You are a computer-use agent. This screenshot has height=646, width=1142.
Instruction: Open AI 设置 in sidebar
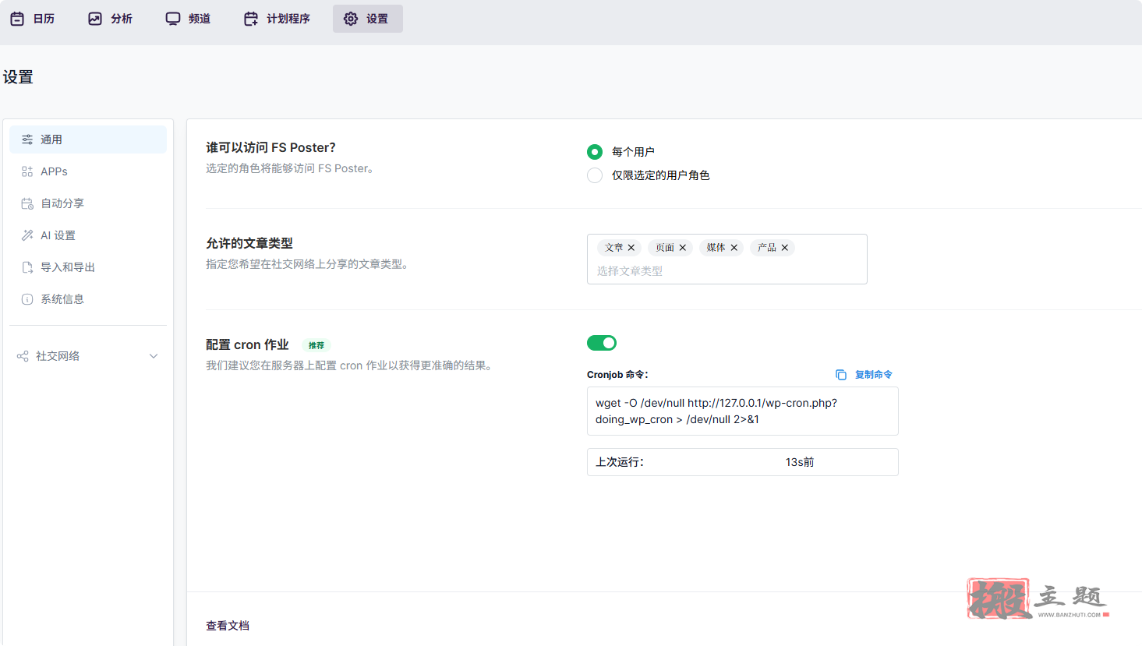pyautogui.click(x=88, y=235)
